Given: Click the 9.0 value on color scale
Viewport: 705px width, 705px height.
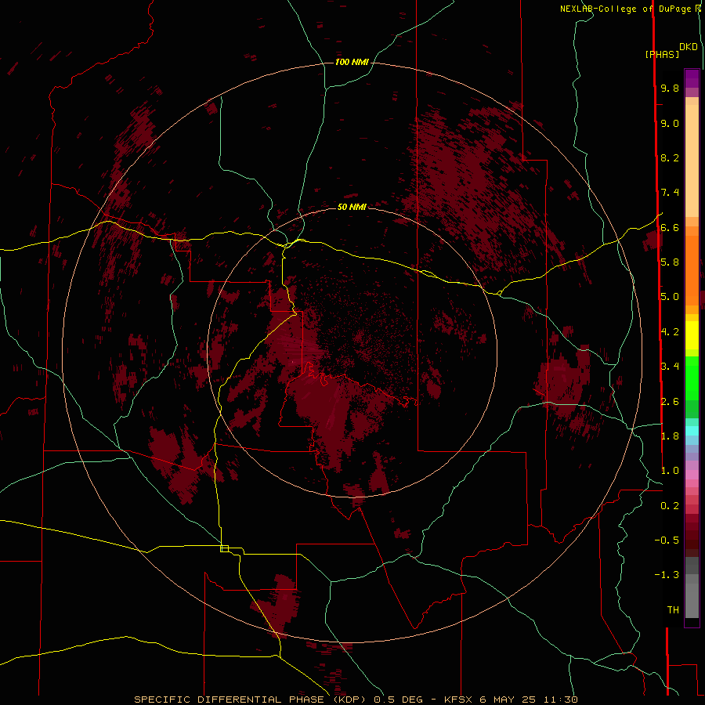Looking at the screenshot, I should (x=670, y=123).
